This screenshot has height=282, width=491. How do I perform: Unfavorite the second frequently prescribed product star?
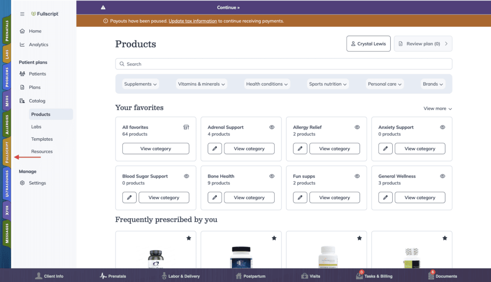pos(274,238)
